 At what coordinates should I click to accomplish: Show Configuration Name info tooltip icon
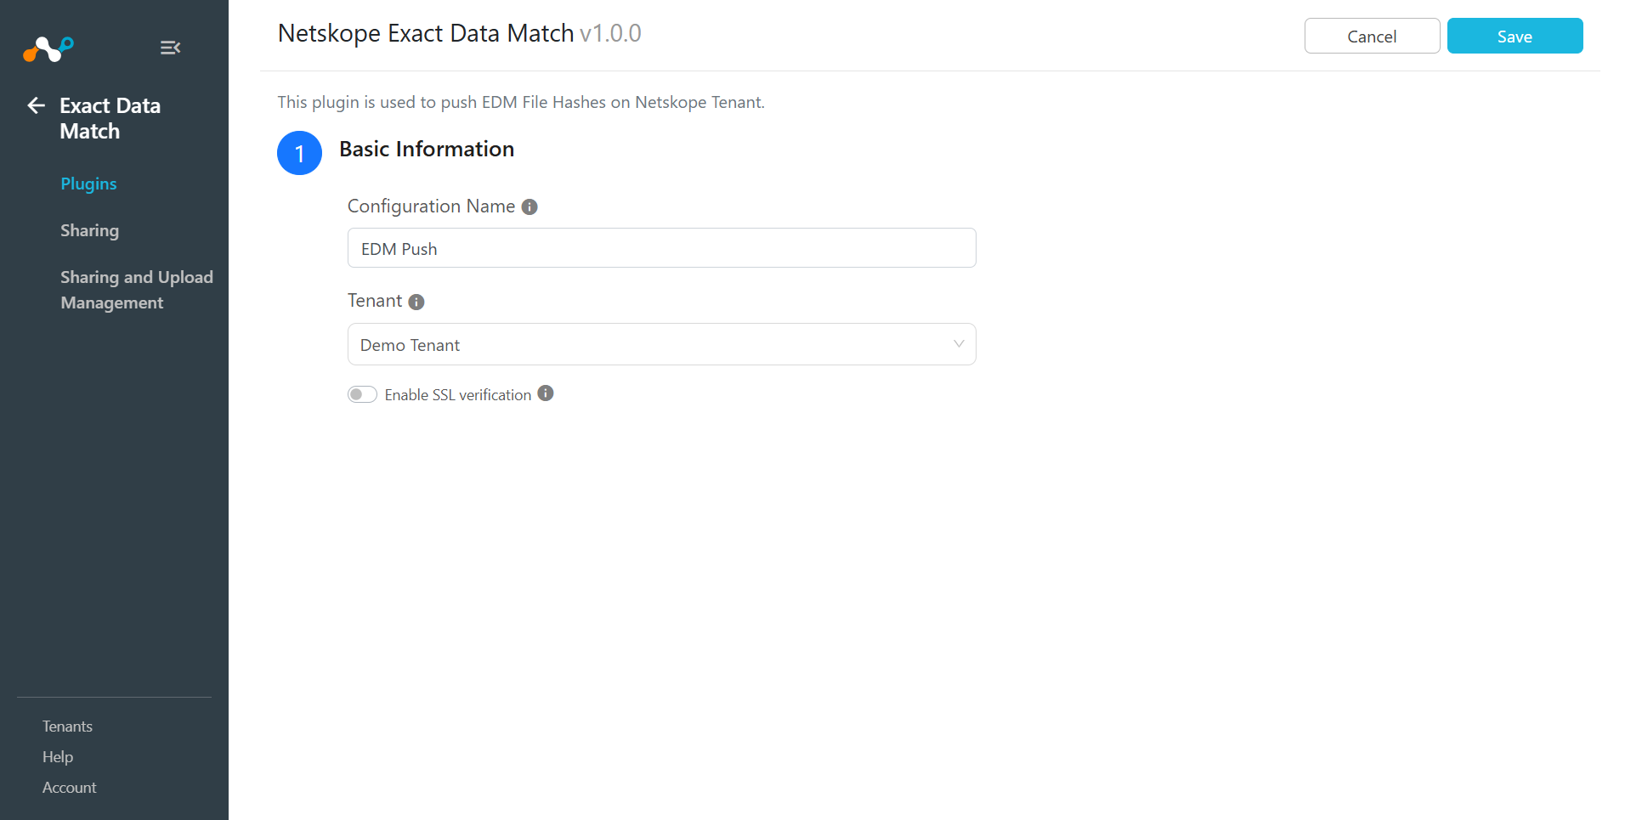(529, 206)
